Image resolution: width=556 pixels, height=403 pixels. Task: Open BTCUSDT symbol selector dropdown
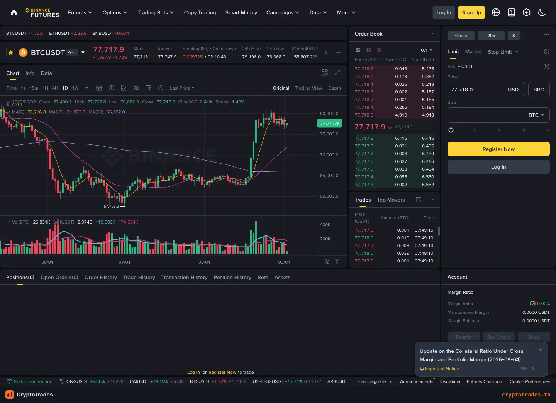point(83,52)
